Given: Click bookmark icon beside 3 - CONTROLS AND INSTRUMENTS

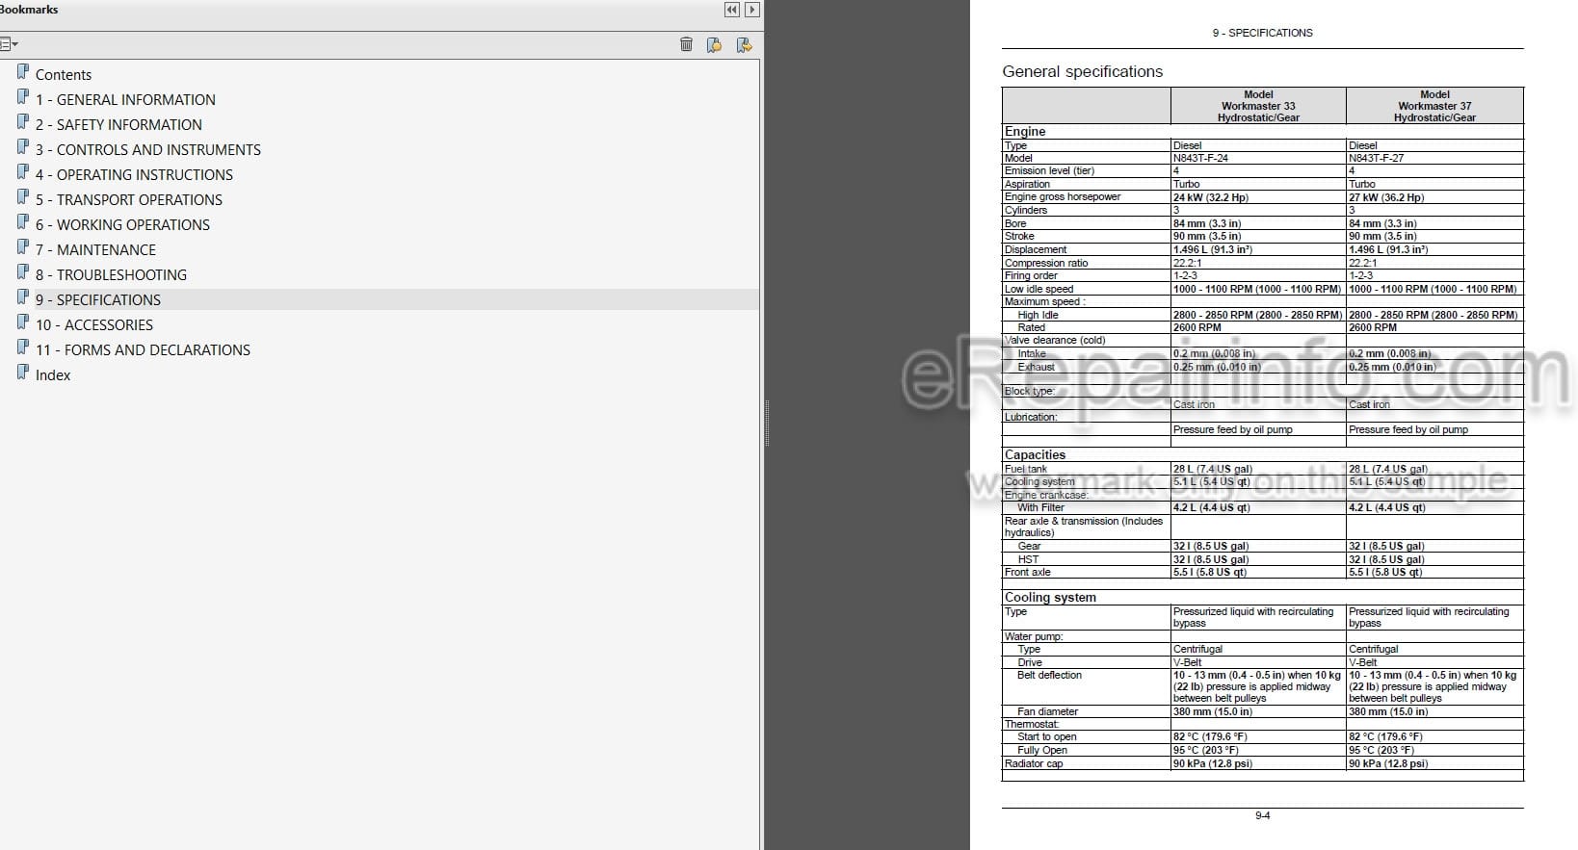Looking at the screenshot, I should pyautogui.click(x=23, y=147).
